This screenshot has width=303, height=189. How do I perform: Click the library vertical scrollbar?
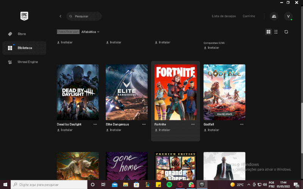click(x=301, y=128)
